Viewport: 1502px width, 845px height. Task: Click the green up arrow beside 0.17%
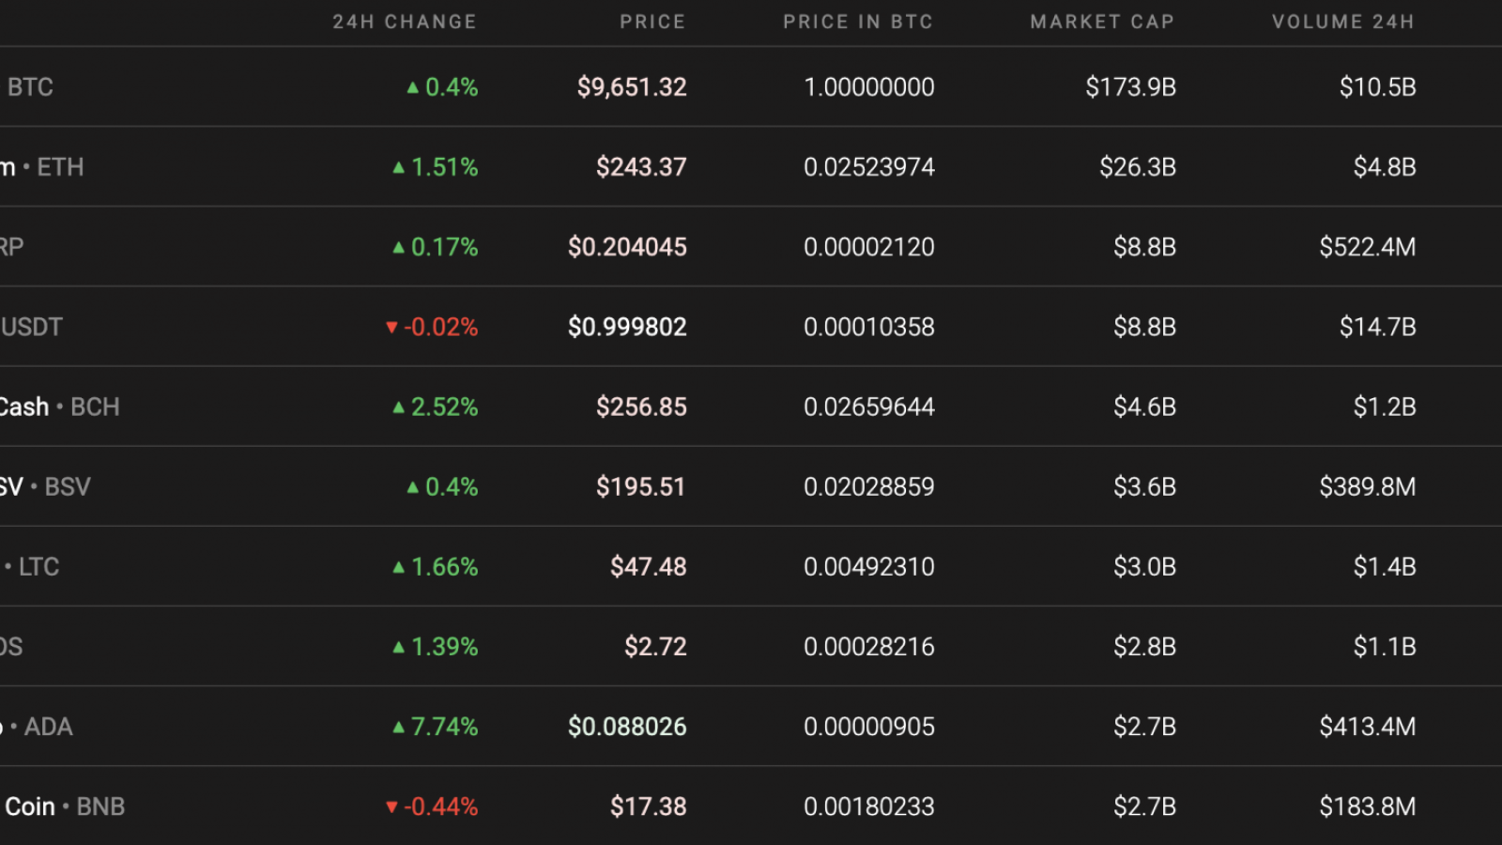[x=399, y=247]
